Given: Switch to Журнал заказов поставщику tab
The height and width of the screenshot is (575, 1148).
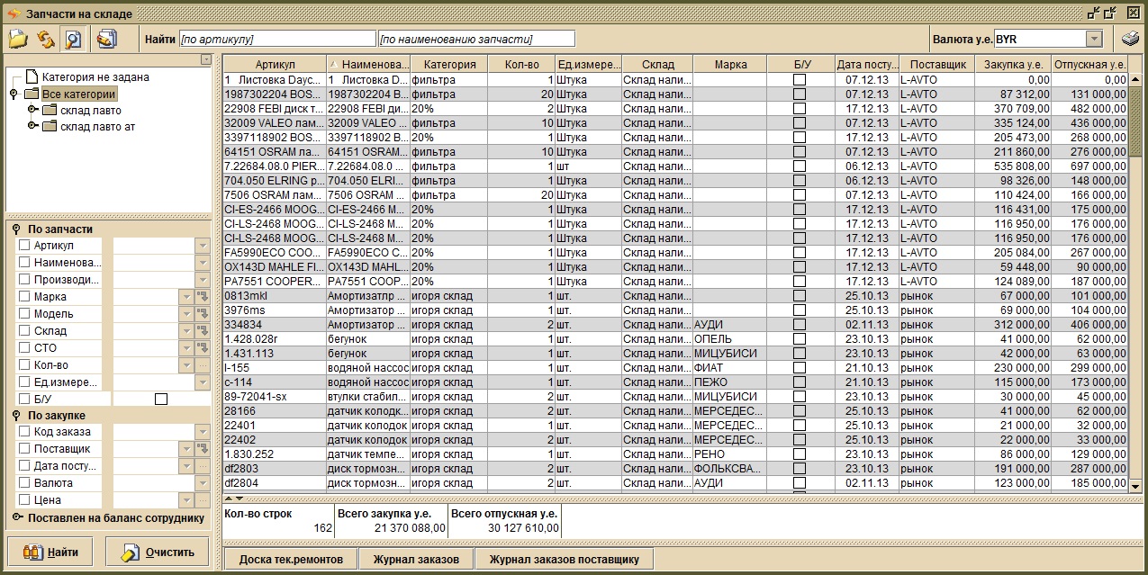Looking at the screenshot, I should tap(564, 559).
